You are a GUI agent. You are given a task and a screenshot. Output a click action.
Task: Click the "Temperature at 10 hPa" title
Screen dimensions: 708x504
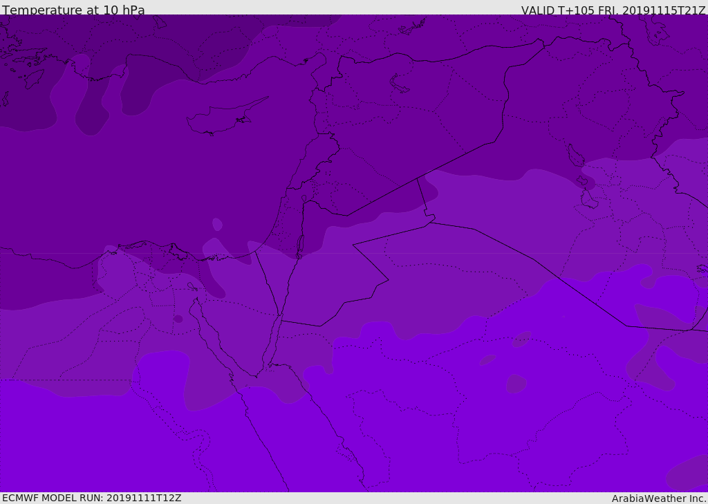pos(73,10)
